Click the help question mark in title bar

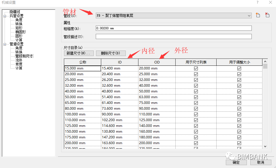click(x=258, y=2)
